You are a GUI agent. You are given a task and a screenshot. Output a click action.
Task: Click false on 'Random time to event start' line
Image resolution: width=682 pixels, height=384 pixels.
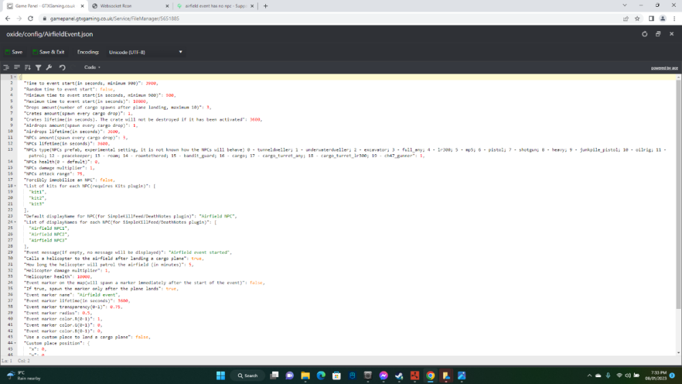coord(106,89)
